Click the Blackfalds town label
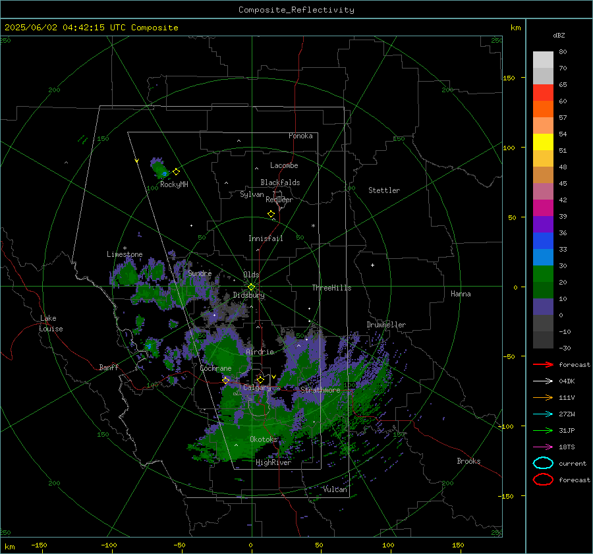The image size is (593, 554). point(280,182)
